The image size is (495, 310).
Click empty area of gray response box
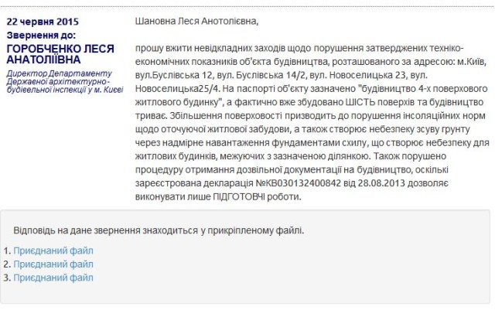[309, 267]
